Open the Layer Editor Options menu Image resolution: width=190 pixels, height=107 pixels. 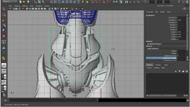(156, 68)
